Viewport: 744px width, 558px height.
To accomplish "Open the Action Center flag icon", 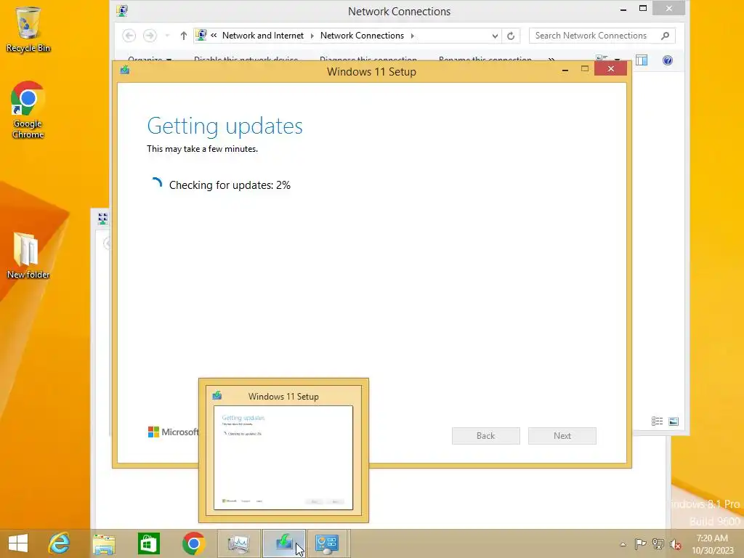I will tap(640, 544).
